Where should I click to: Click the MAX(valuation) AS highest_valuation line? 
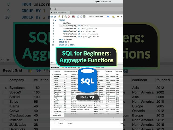[81, 37]
